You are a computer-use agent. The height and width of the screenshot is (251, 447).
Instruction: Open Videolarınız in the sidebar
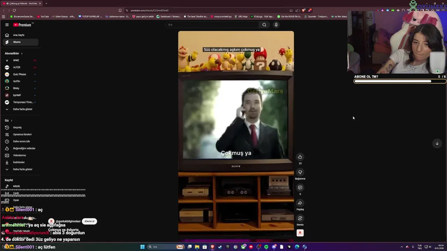[x=21, y=155]
